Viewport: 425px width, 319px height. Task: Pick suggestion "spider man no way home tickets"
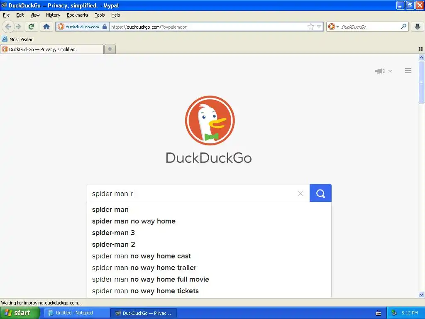pos(209,291)
